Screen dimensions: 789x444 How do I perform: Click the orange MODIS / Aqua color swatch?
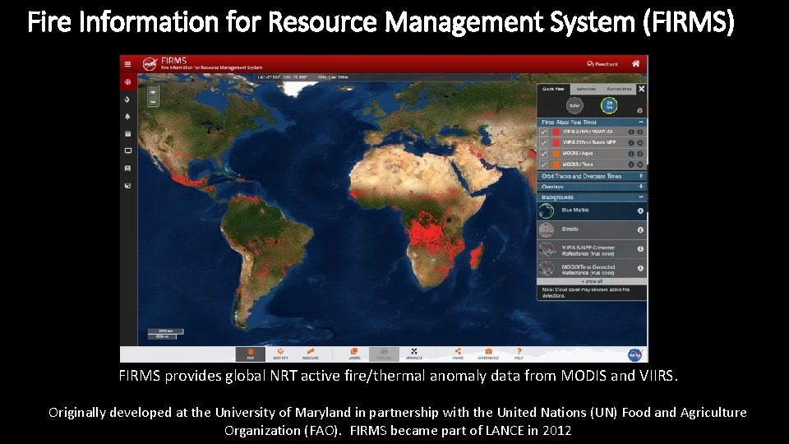tap(556, 154)
